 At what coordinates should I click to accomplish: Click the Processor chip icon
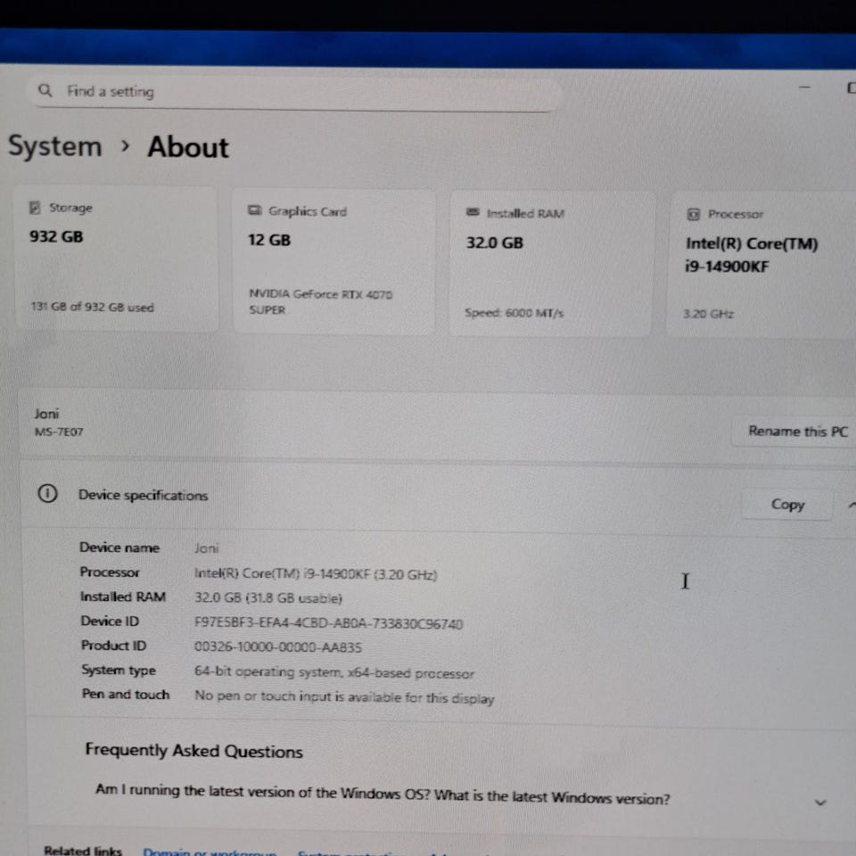coord(694,215)
